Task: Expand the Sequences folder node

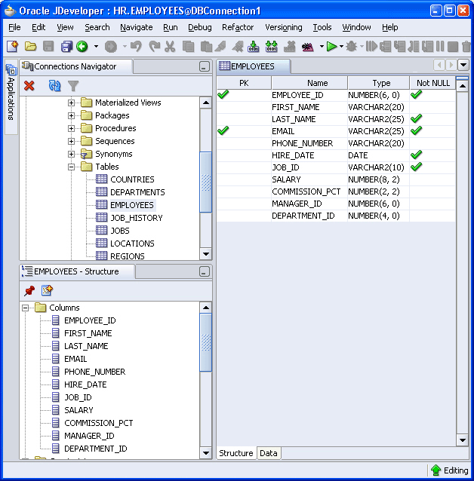Action: pos(71,141)
